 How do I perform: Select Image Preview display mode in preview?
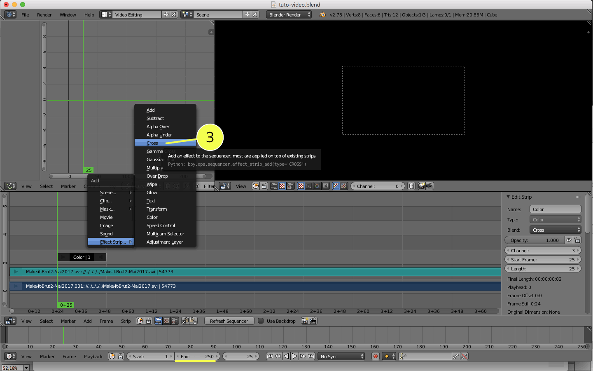301,186
